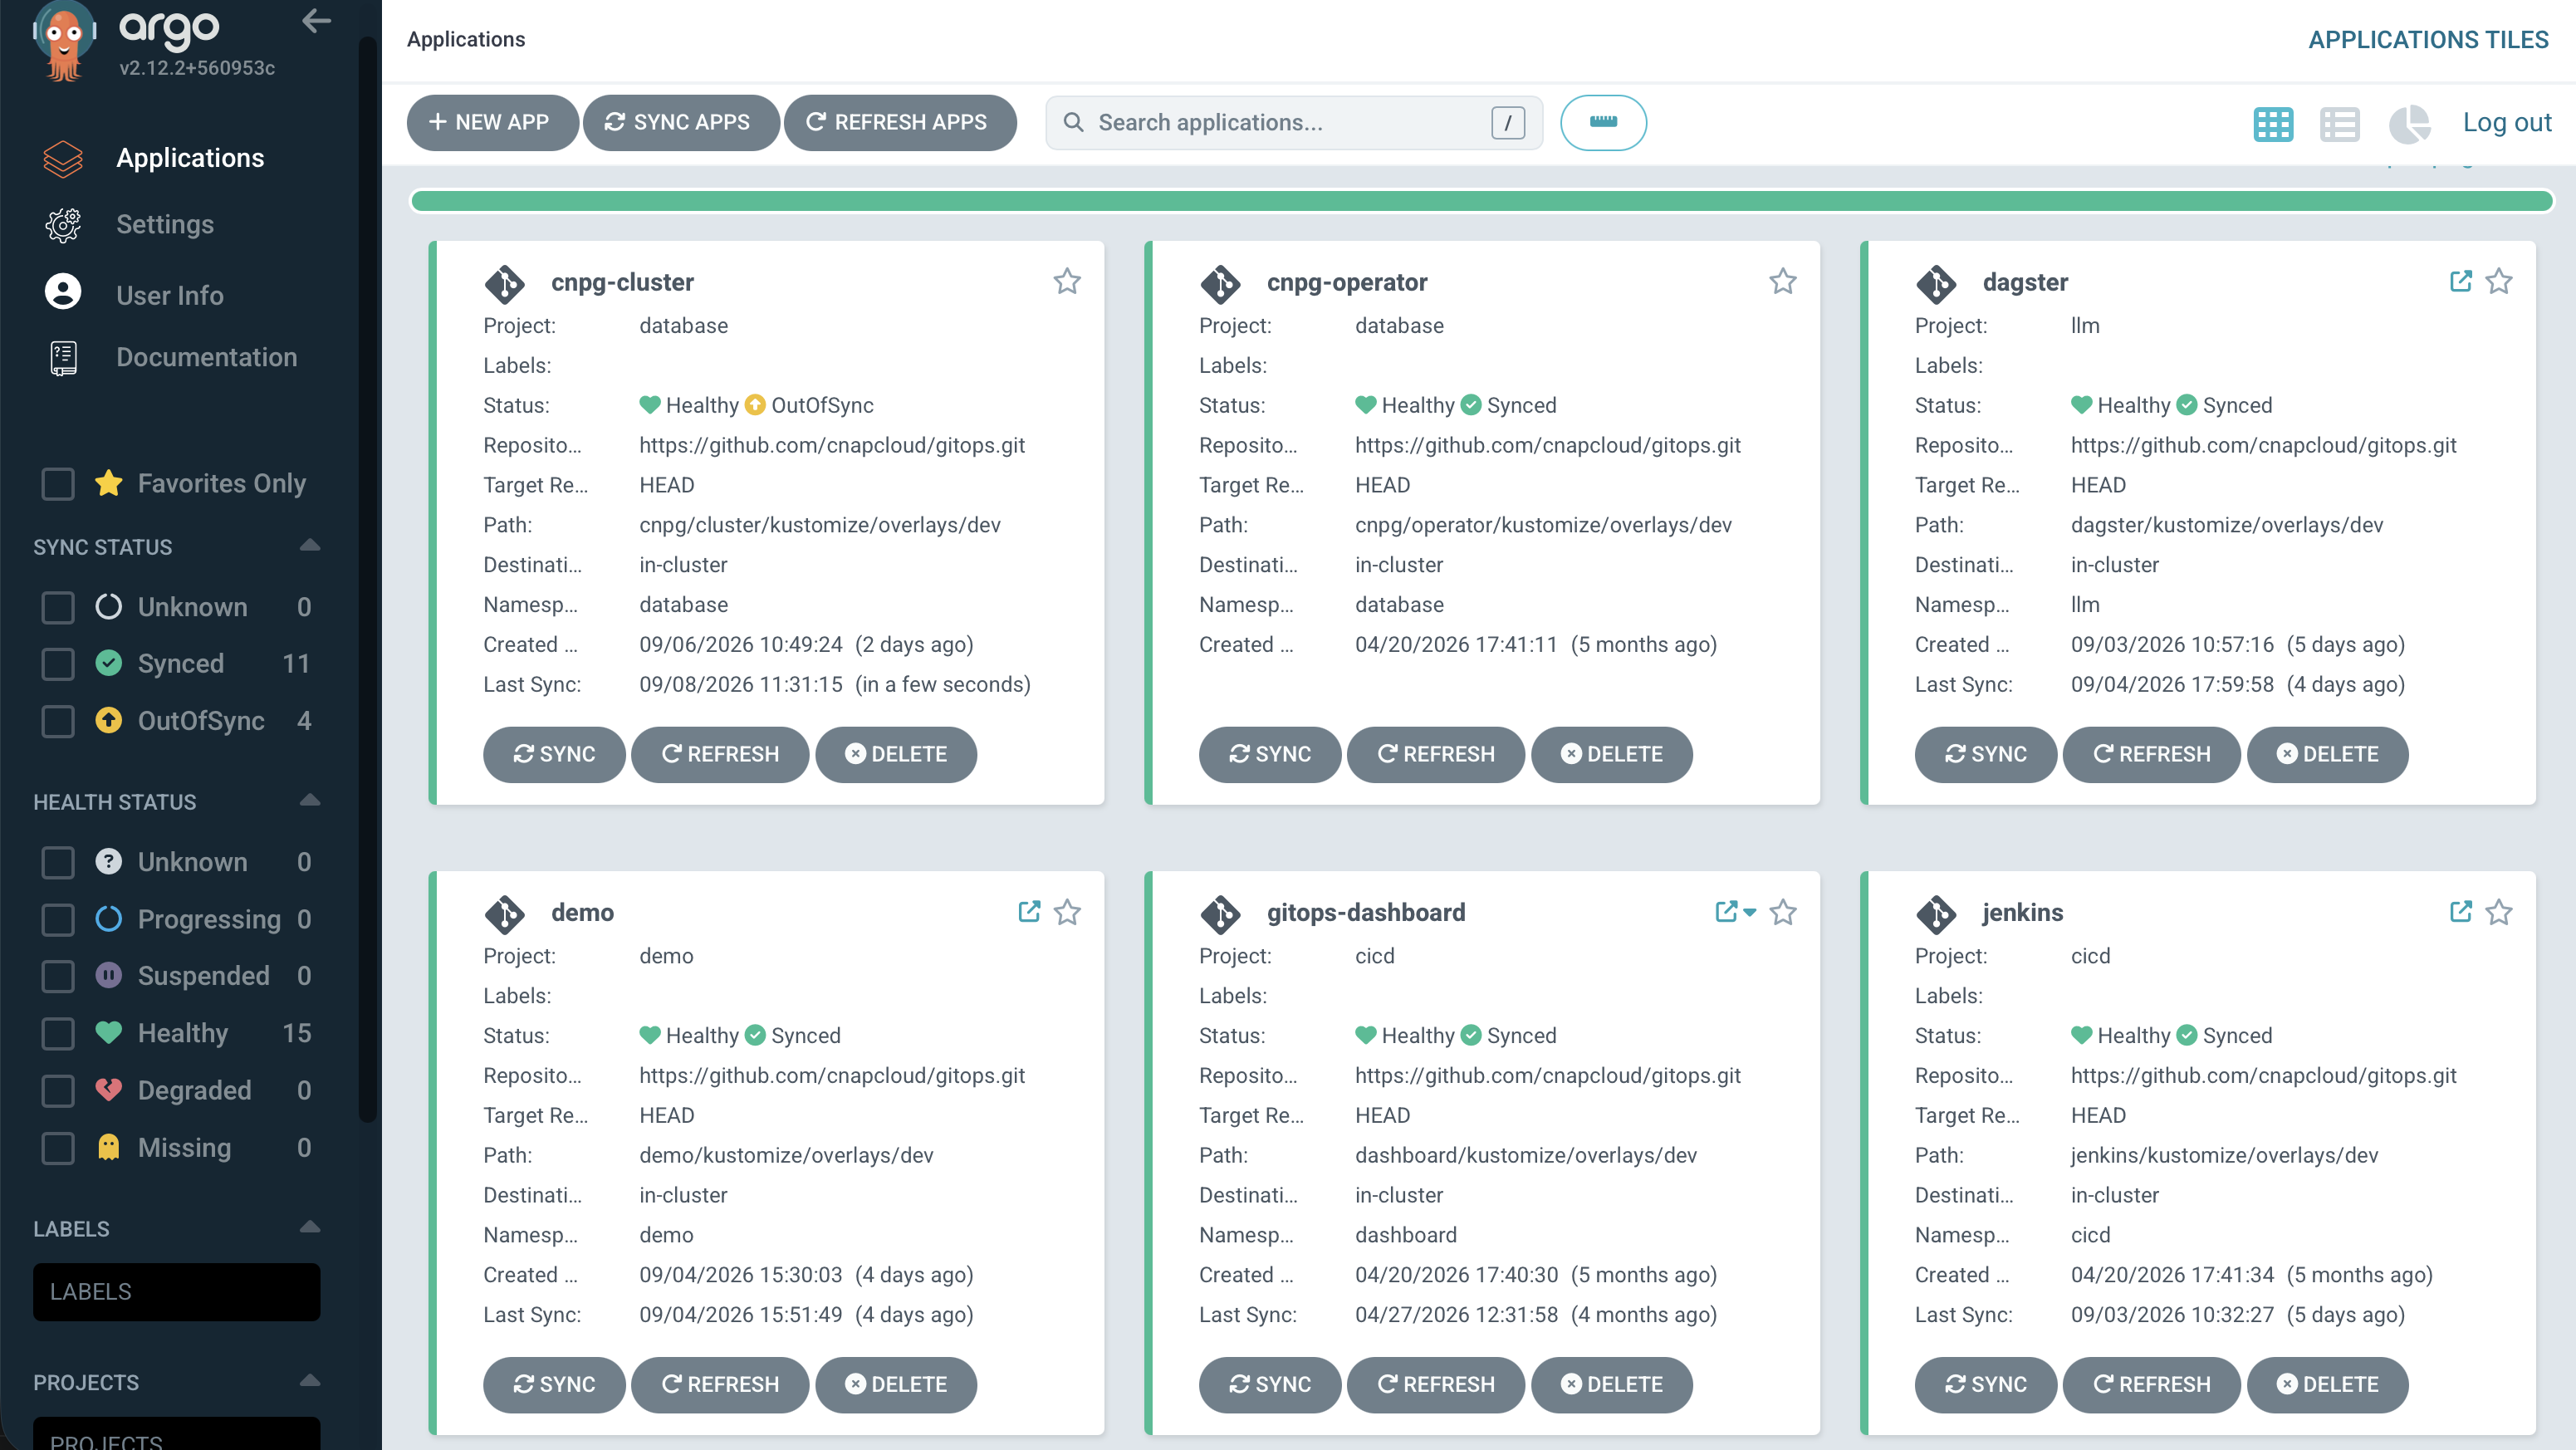Viewport: 2576px width, 1450px height.
Task: Open gitops-dashboard external link icon
Action: tap(1726, 911)
